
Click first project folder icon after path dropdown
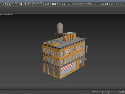(x=84, y=4)
